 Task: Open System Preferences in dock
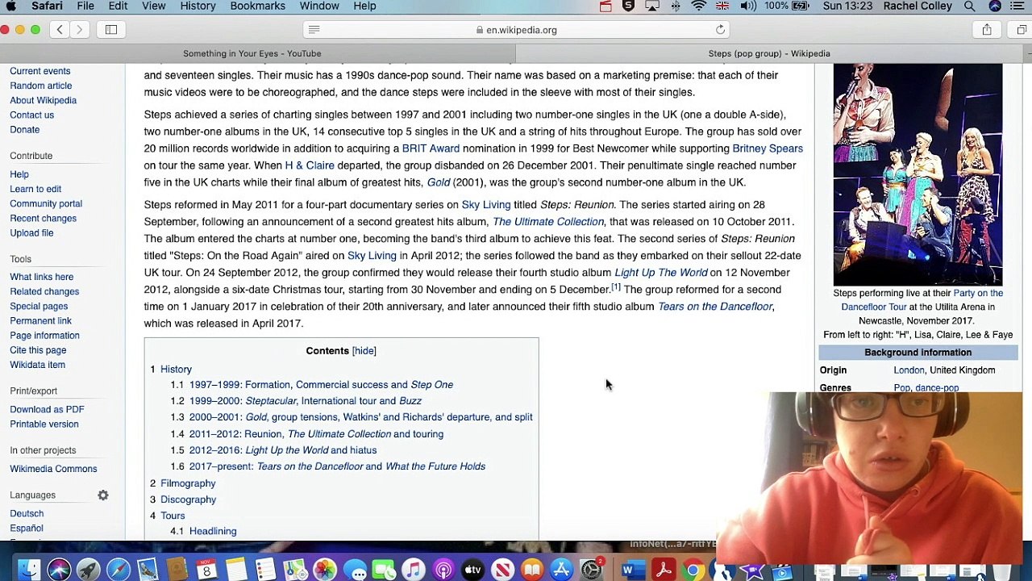click(591, 570)
